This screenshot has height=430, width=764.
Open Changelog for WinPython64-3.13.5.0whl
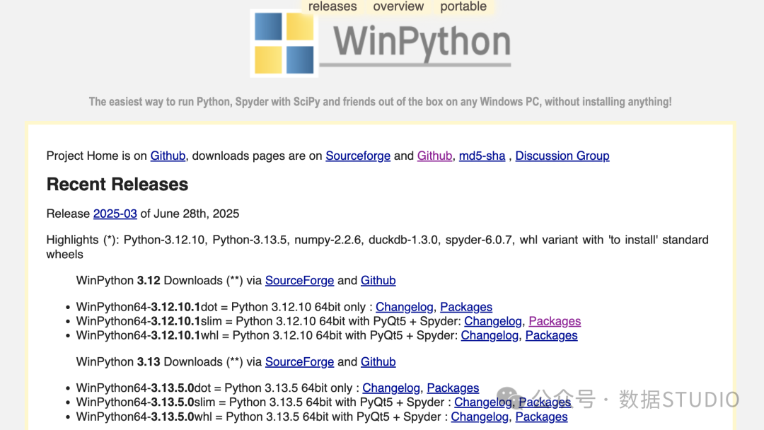[x=480, y=417]
